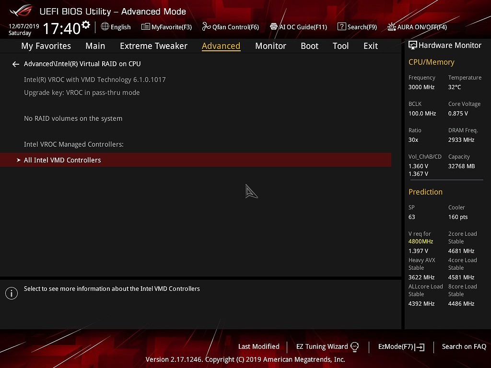The width and height of the screenshot is (491, 368).
Task: Click the 0.875 V core voltage
Action: [x=458, y=114]
